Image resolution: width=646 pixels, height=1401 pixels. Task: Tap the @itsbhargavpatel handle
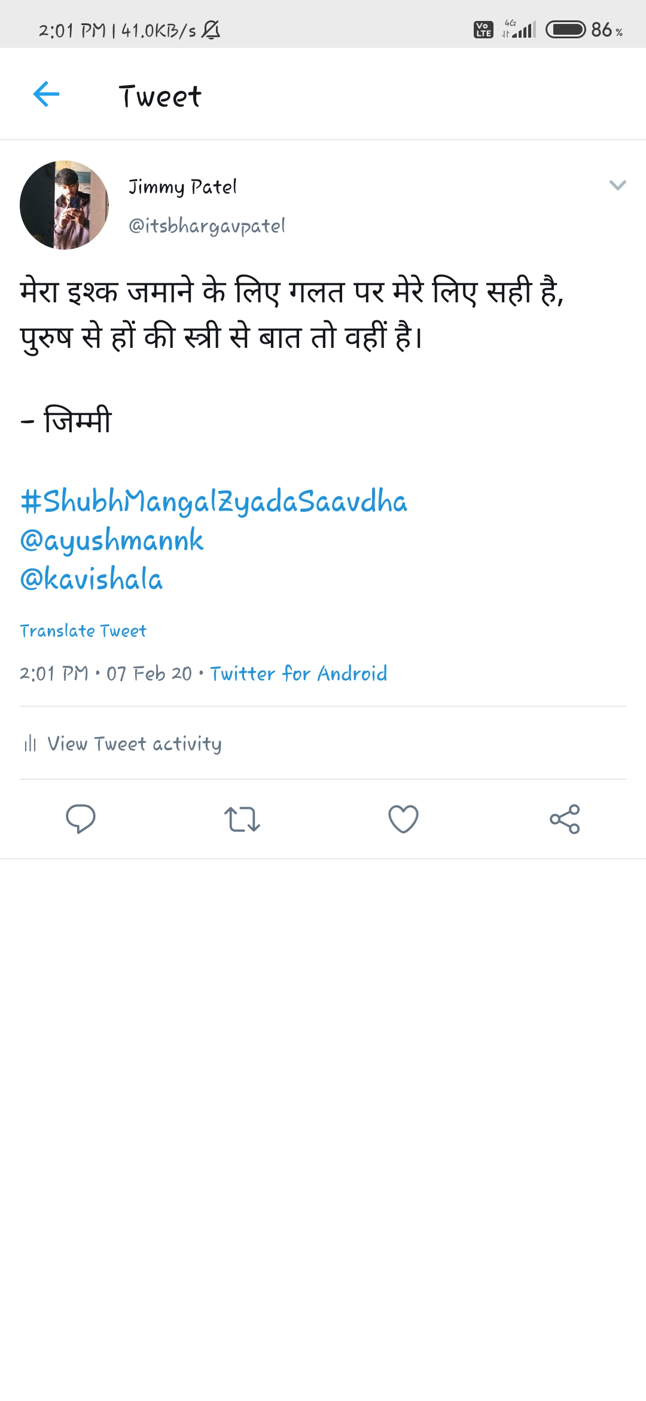click(207, 226)
